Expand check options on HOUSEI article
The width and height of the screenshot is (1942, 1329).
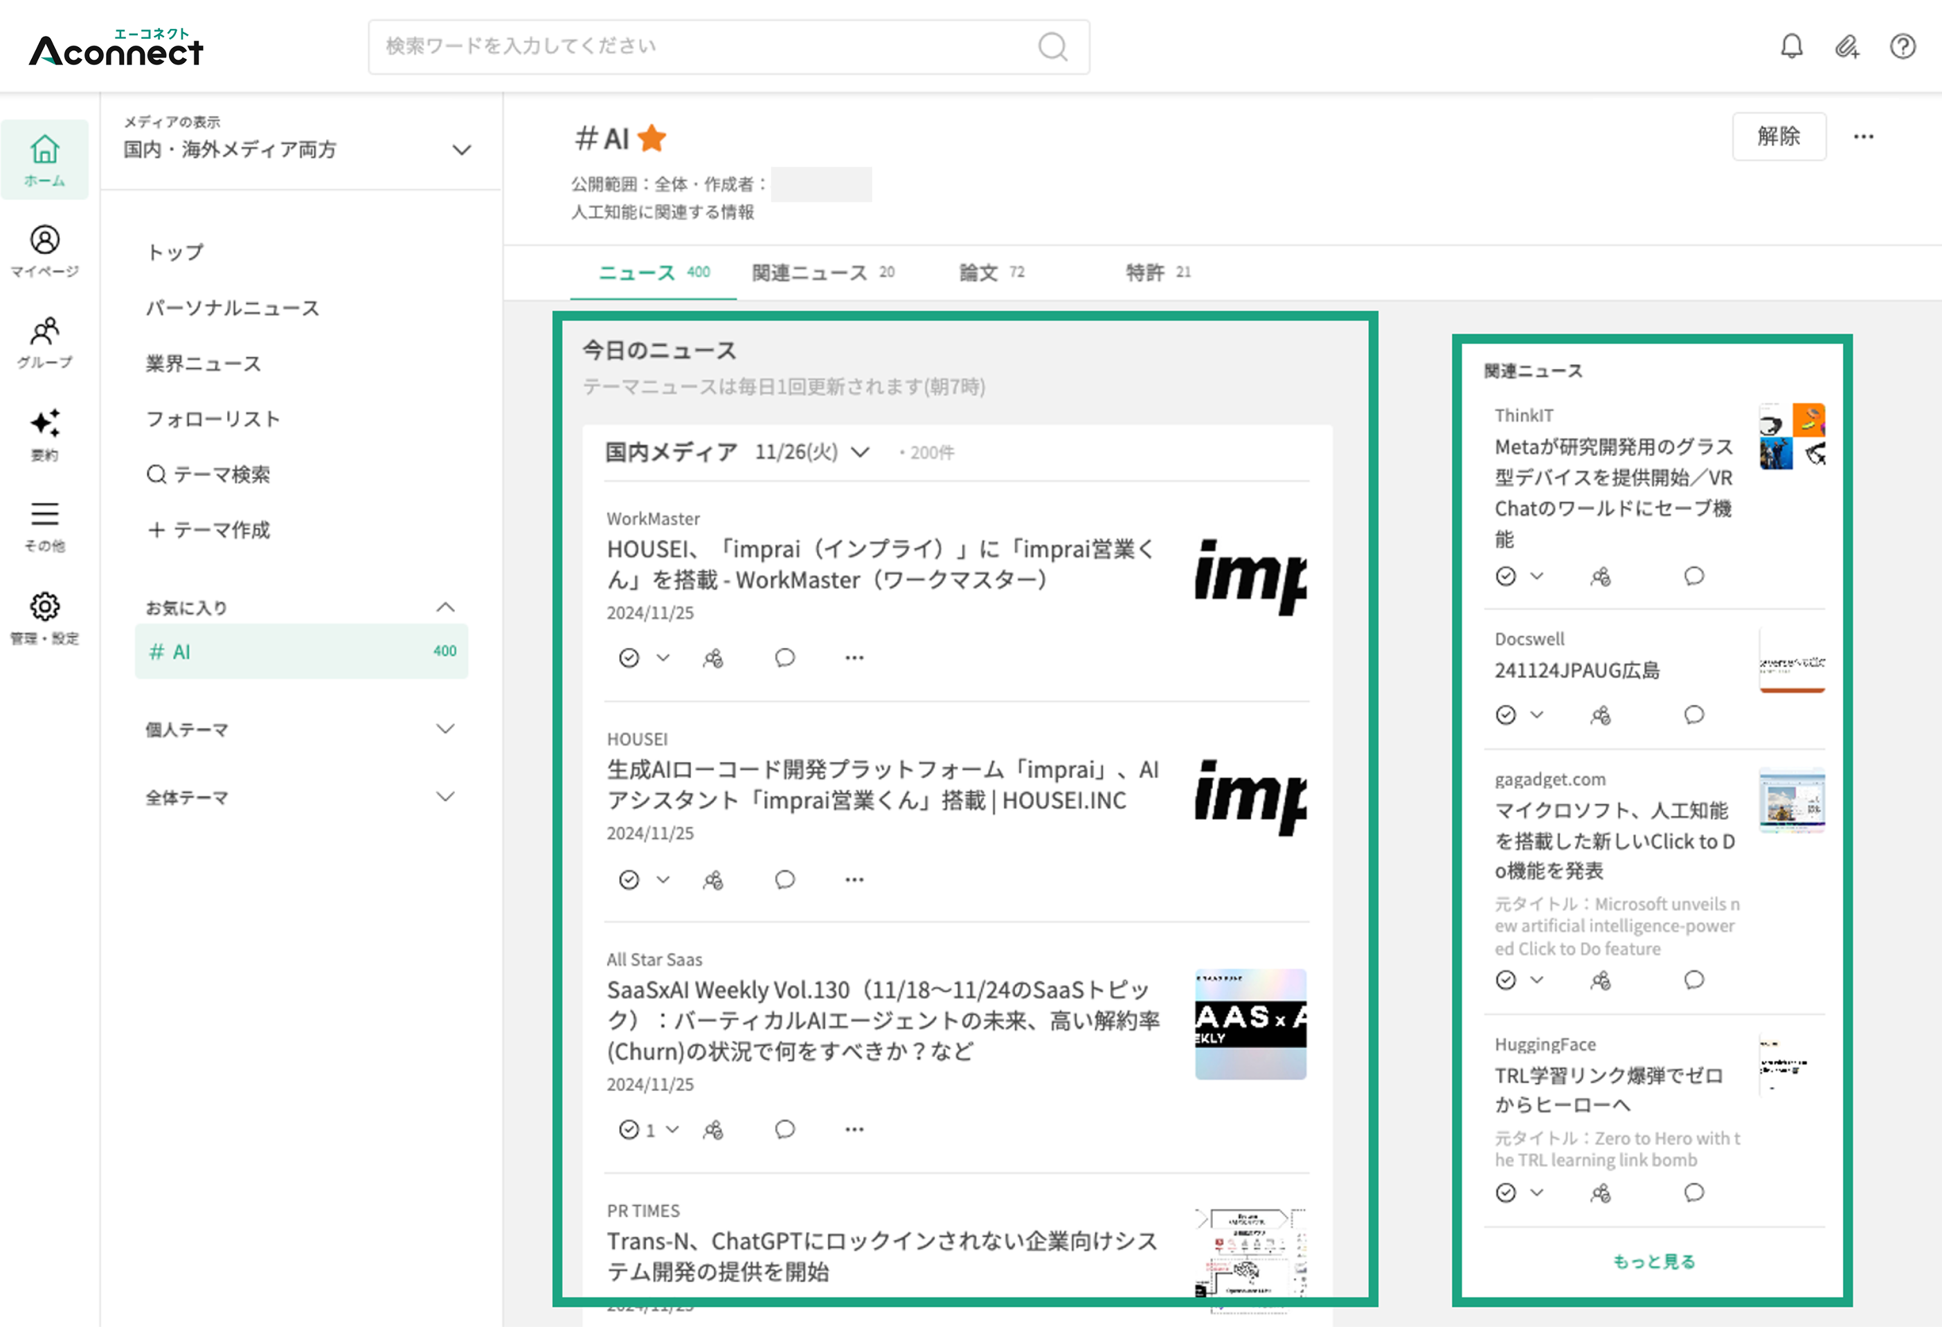point(663,880)
